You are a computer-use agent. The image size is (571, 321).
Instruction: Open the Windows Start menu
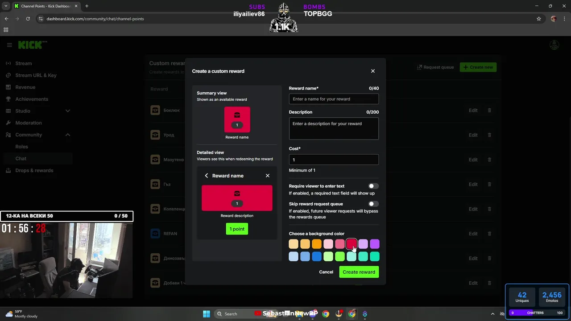tap(207, 314)
